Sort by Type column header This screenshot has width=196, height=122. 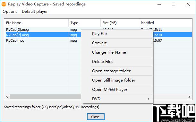84,23
